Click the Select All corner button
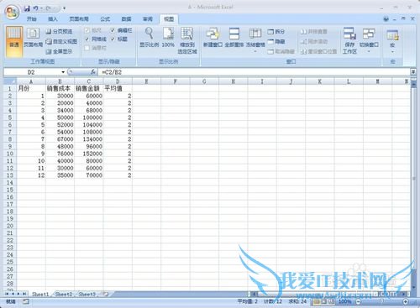This screenshot has height=308, width=420. point(10,81)
